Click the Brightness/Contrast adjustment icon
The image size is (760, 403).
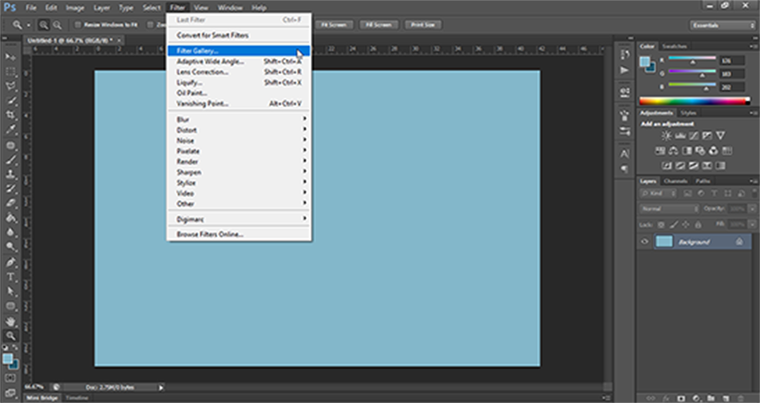[x=666, y=136]
